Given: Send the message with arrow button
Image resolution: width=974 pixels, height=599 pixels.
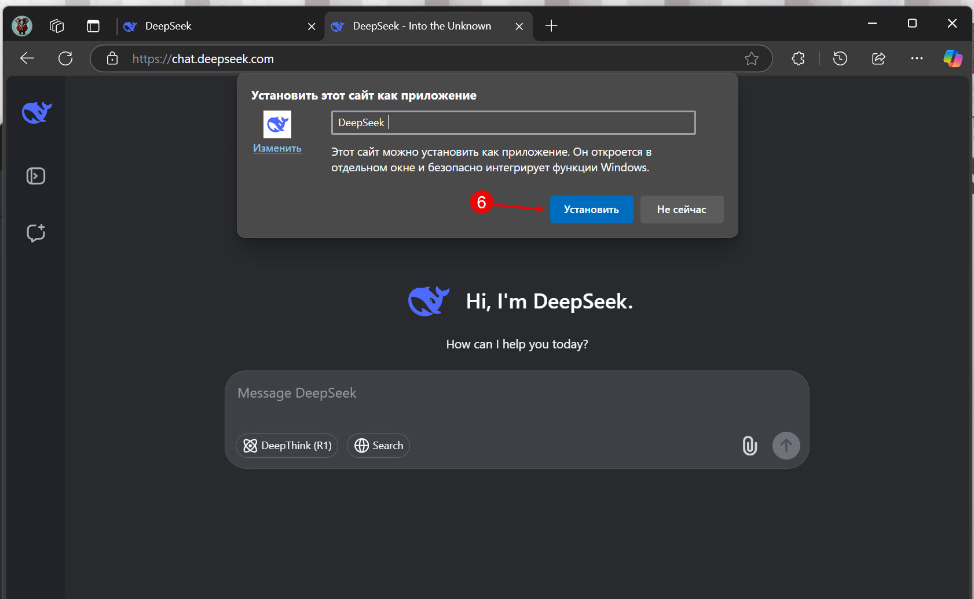Looking at the screenshot, I should click(786, 446).
